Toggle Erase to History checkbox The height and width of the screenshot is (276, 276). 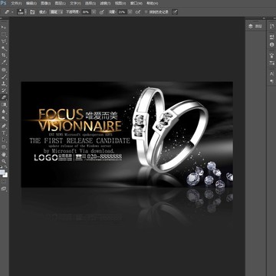pyautogui.click(x=146, y=12)
